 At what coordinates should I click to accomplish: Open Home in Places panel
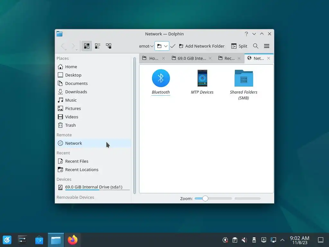(93, 67)
